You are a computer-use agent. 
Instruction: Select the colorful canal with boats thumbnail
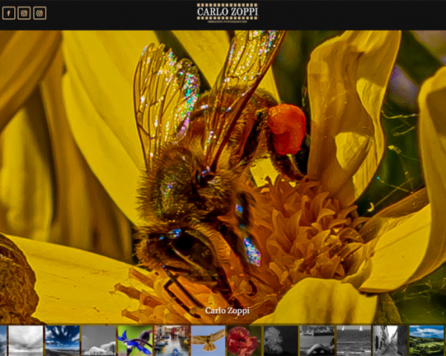point(172,340)
